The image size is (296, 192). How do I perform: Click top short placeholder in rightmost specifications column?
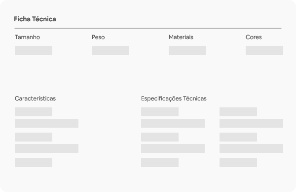pyautogui.click(x=238, y=112)
